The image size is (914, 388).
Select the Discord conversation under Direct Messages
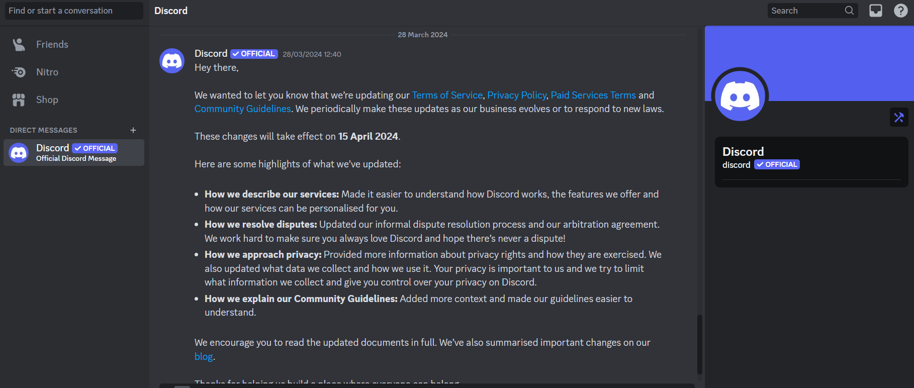[x=73, y=152]
